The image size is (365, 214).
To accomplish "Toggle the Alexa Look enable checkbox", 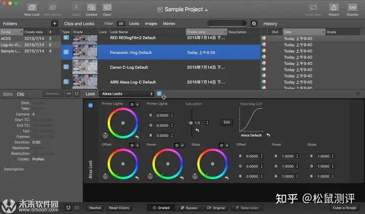I will coord(91,105).
